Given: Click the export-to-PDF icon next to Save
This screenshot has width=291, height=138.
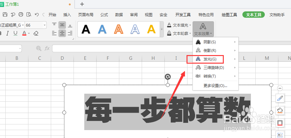Looking at the screenshot, I should tap(13, 15).
